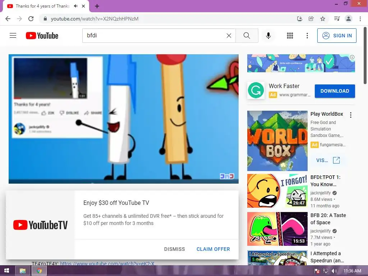The image size is (368, 276).
Task: Dismiss the YouTube TV offer
Action: [174, 249]
